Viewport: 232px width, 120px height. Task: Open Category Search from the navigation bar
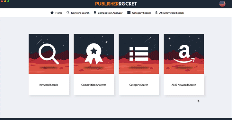(x=141, y=13)
